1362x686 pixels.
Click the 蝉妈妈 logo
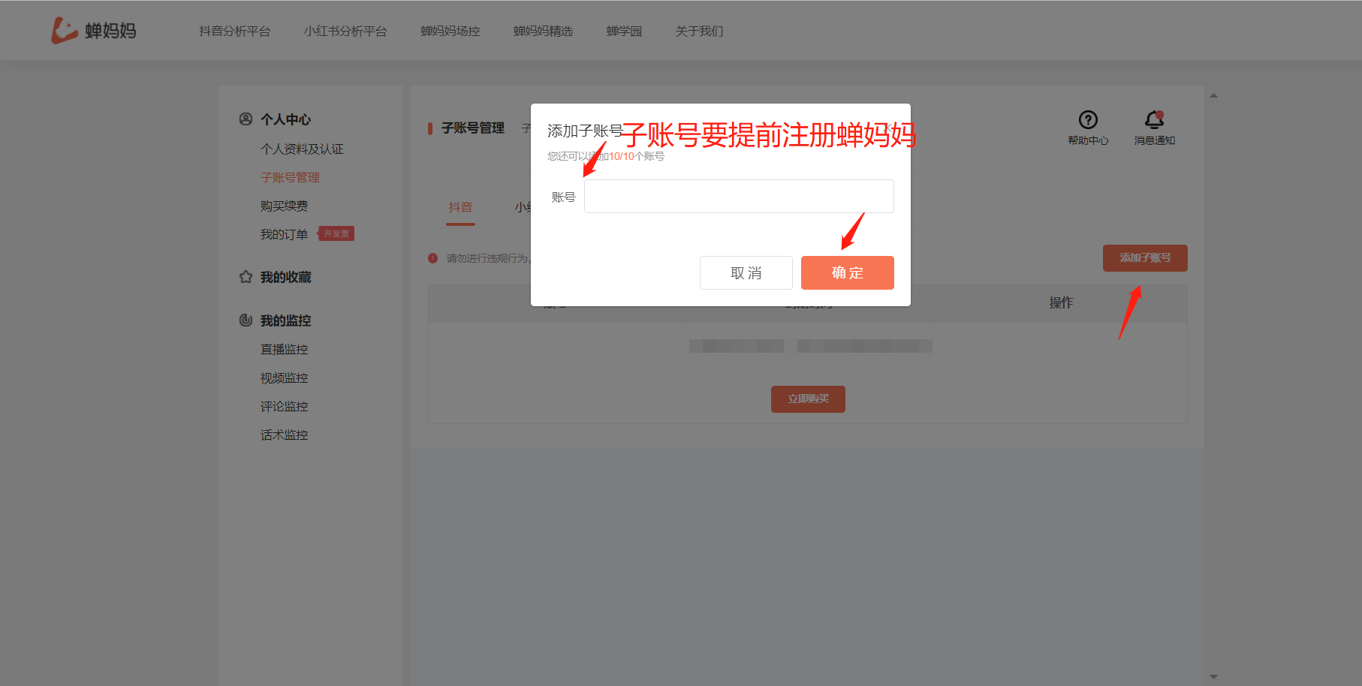[x=94, y=30]
